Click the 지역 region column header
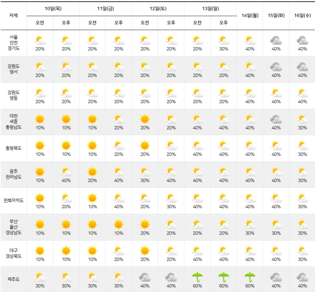This screenshot has height=292, width=315. point(13,15)
